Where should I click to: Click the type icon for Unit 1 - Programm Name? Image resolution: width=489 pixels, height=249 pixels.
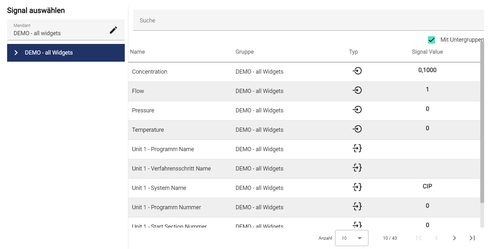pyautogui.click(x=357, y=149)
